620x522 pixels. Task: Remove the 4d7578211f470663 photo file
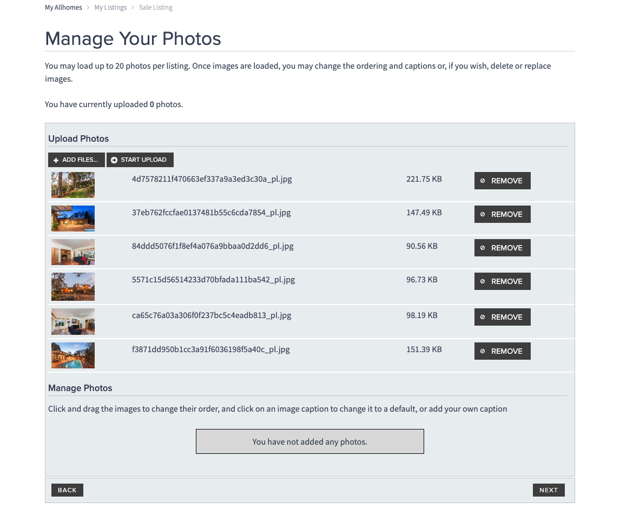point(502,181)
